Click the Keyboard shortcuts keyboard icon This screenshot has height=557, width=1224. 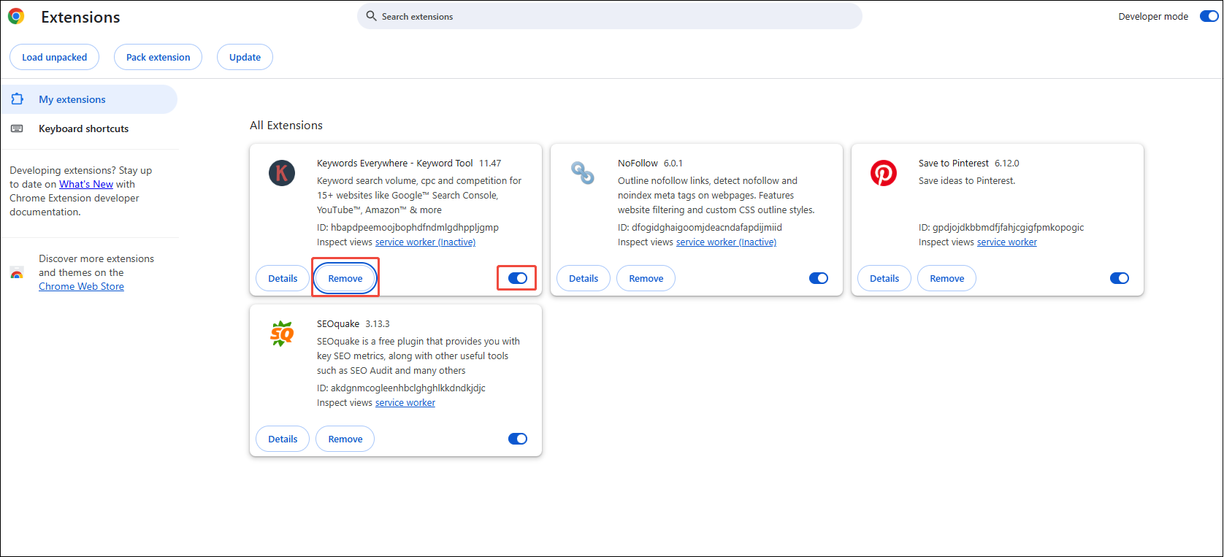[17, 128]
